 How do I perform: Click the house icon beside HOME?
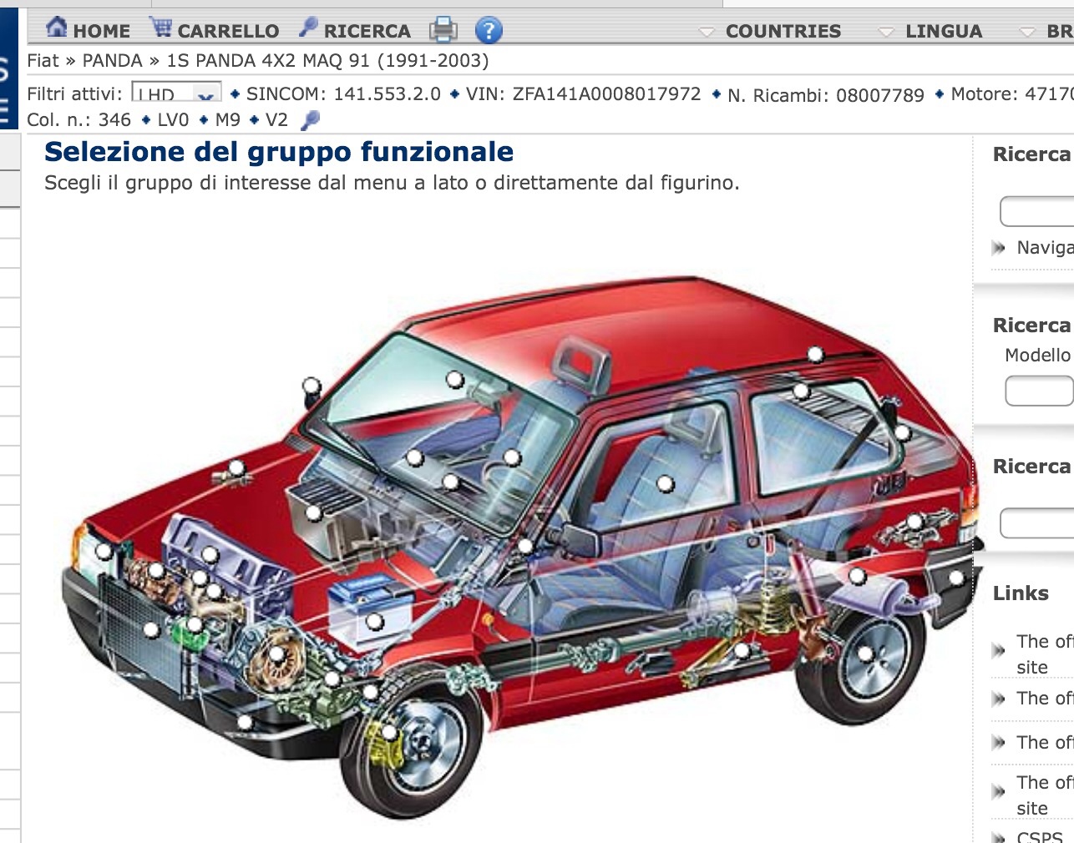[57, 28]
